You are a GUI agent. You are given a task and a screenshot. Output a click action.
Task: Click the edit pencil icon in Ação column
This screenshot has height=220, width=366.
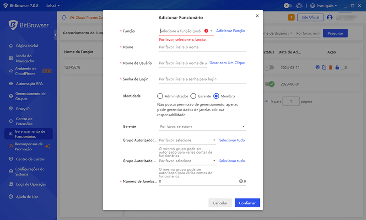(324, 68)
